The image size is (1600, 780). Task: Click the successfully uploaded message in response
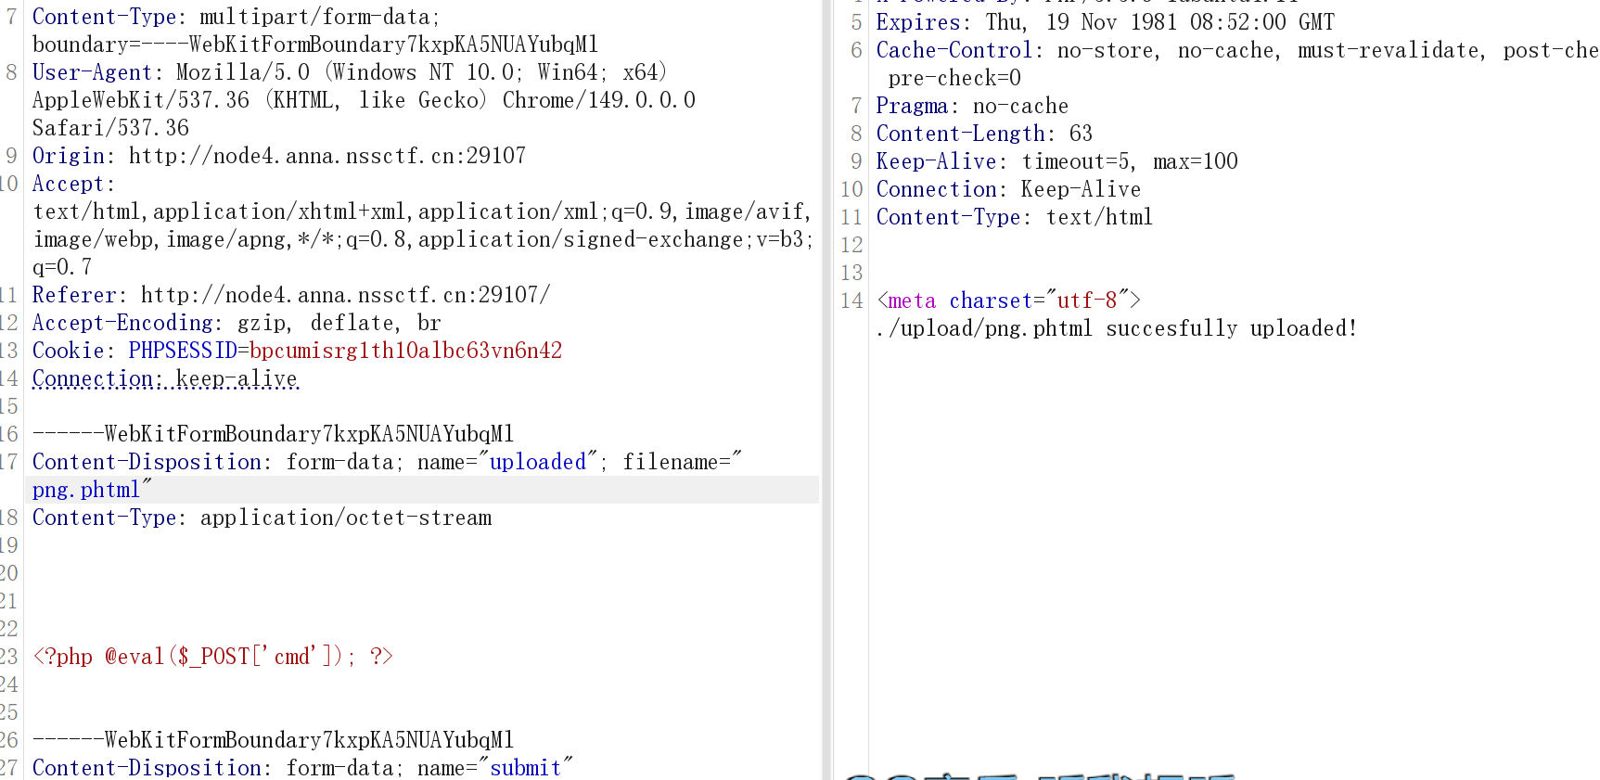tap(1117, 328)
